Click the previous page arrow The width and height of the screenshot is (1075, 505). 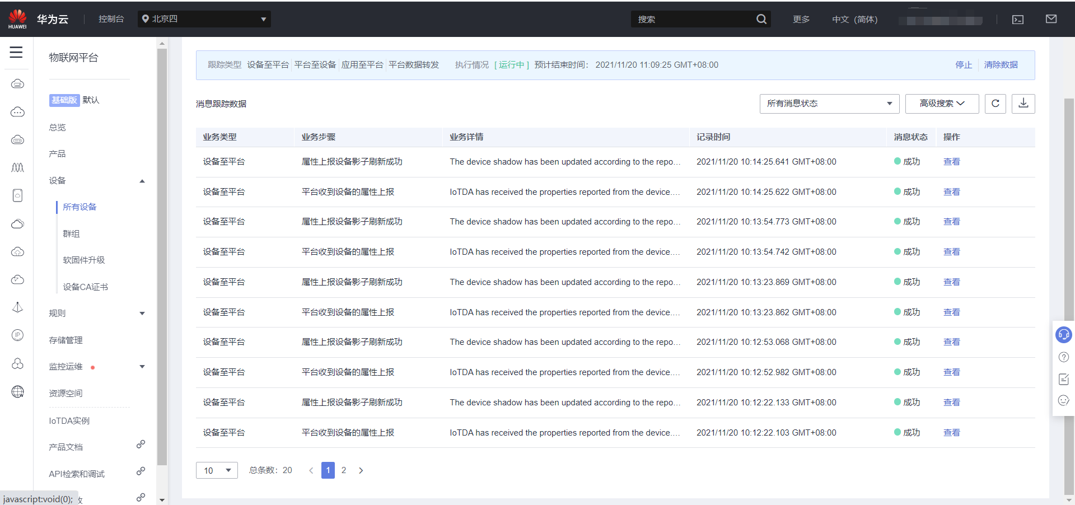pos(311,470)
